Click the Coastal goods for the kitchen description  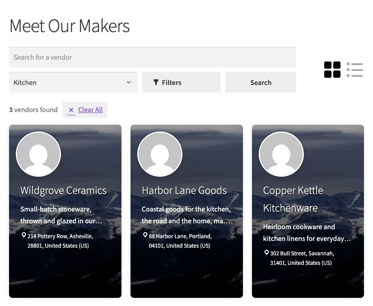tap(186, 215)
